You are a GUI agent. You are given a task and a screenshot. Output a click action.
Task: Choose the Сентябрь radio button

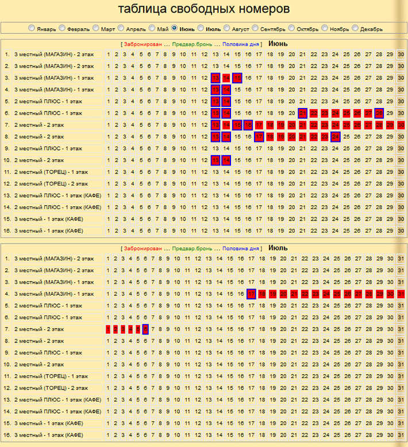255,28
